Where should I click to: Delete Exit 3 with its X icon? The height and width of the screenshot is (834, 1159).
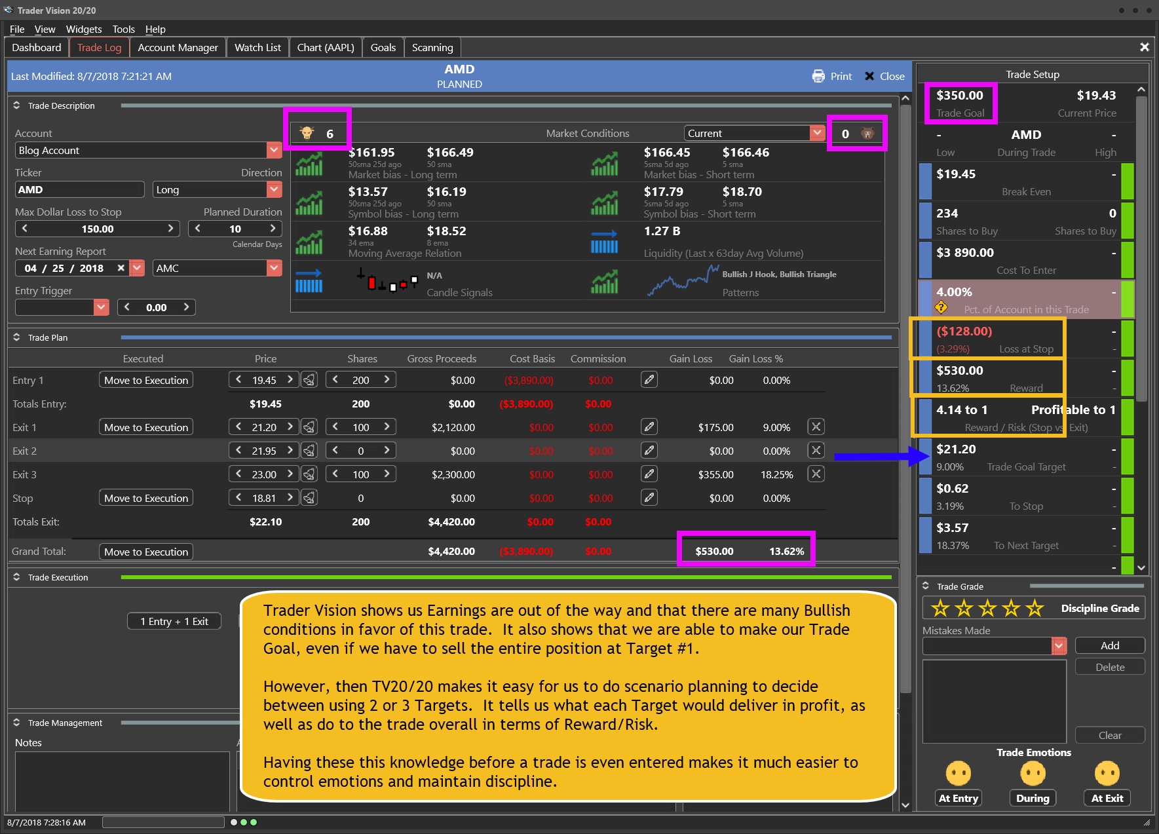coord(816,474)
